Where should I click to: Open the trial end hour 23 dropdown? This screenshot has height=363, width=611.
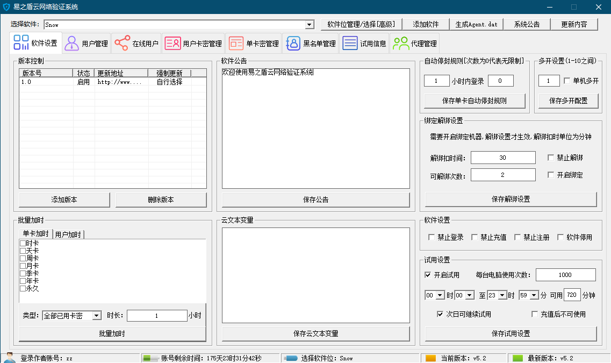tap(502, 295)
